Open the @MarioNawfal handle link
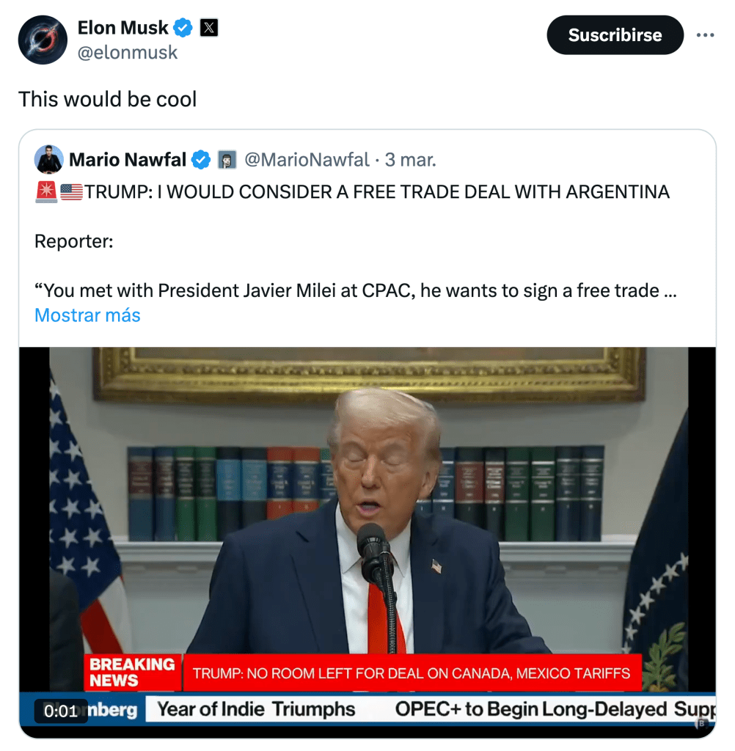 click(x=307, y=159)
